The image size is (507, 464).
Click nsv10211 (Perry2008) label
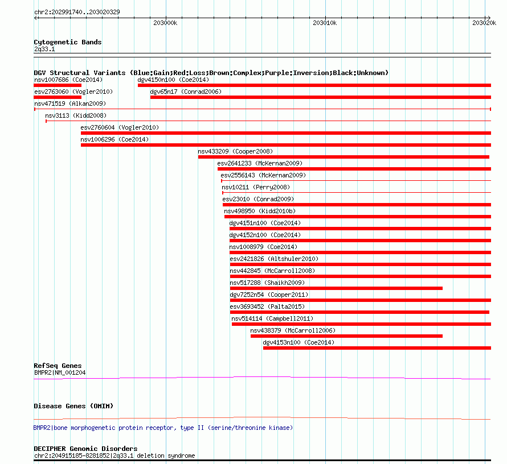[x=256, y=187]
